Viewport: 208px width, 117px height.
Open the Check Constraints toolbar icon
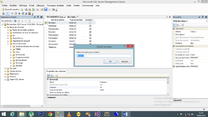click(x=26, y=14)
